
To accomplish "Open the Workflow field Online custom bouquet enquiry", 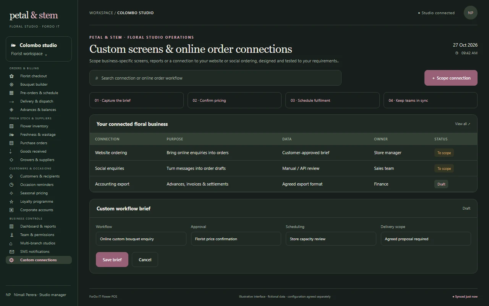I will pos(141,239).
